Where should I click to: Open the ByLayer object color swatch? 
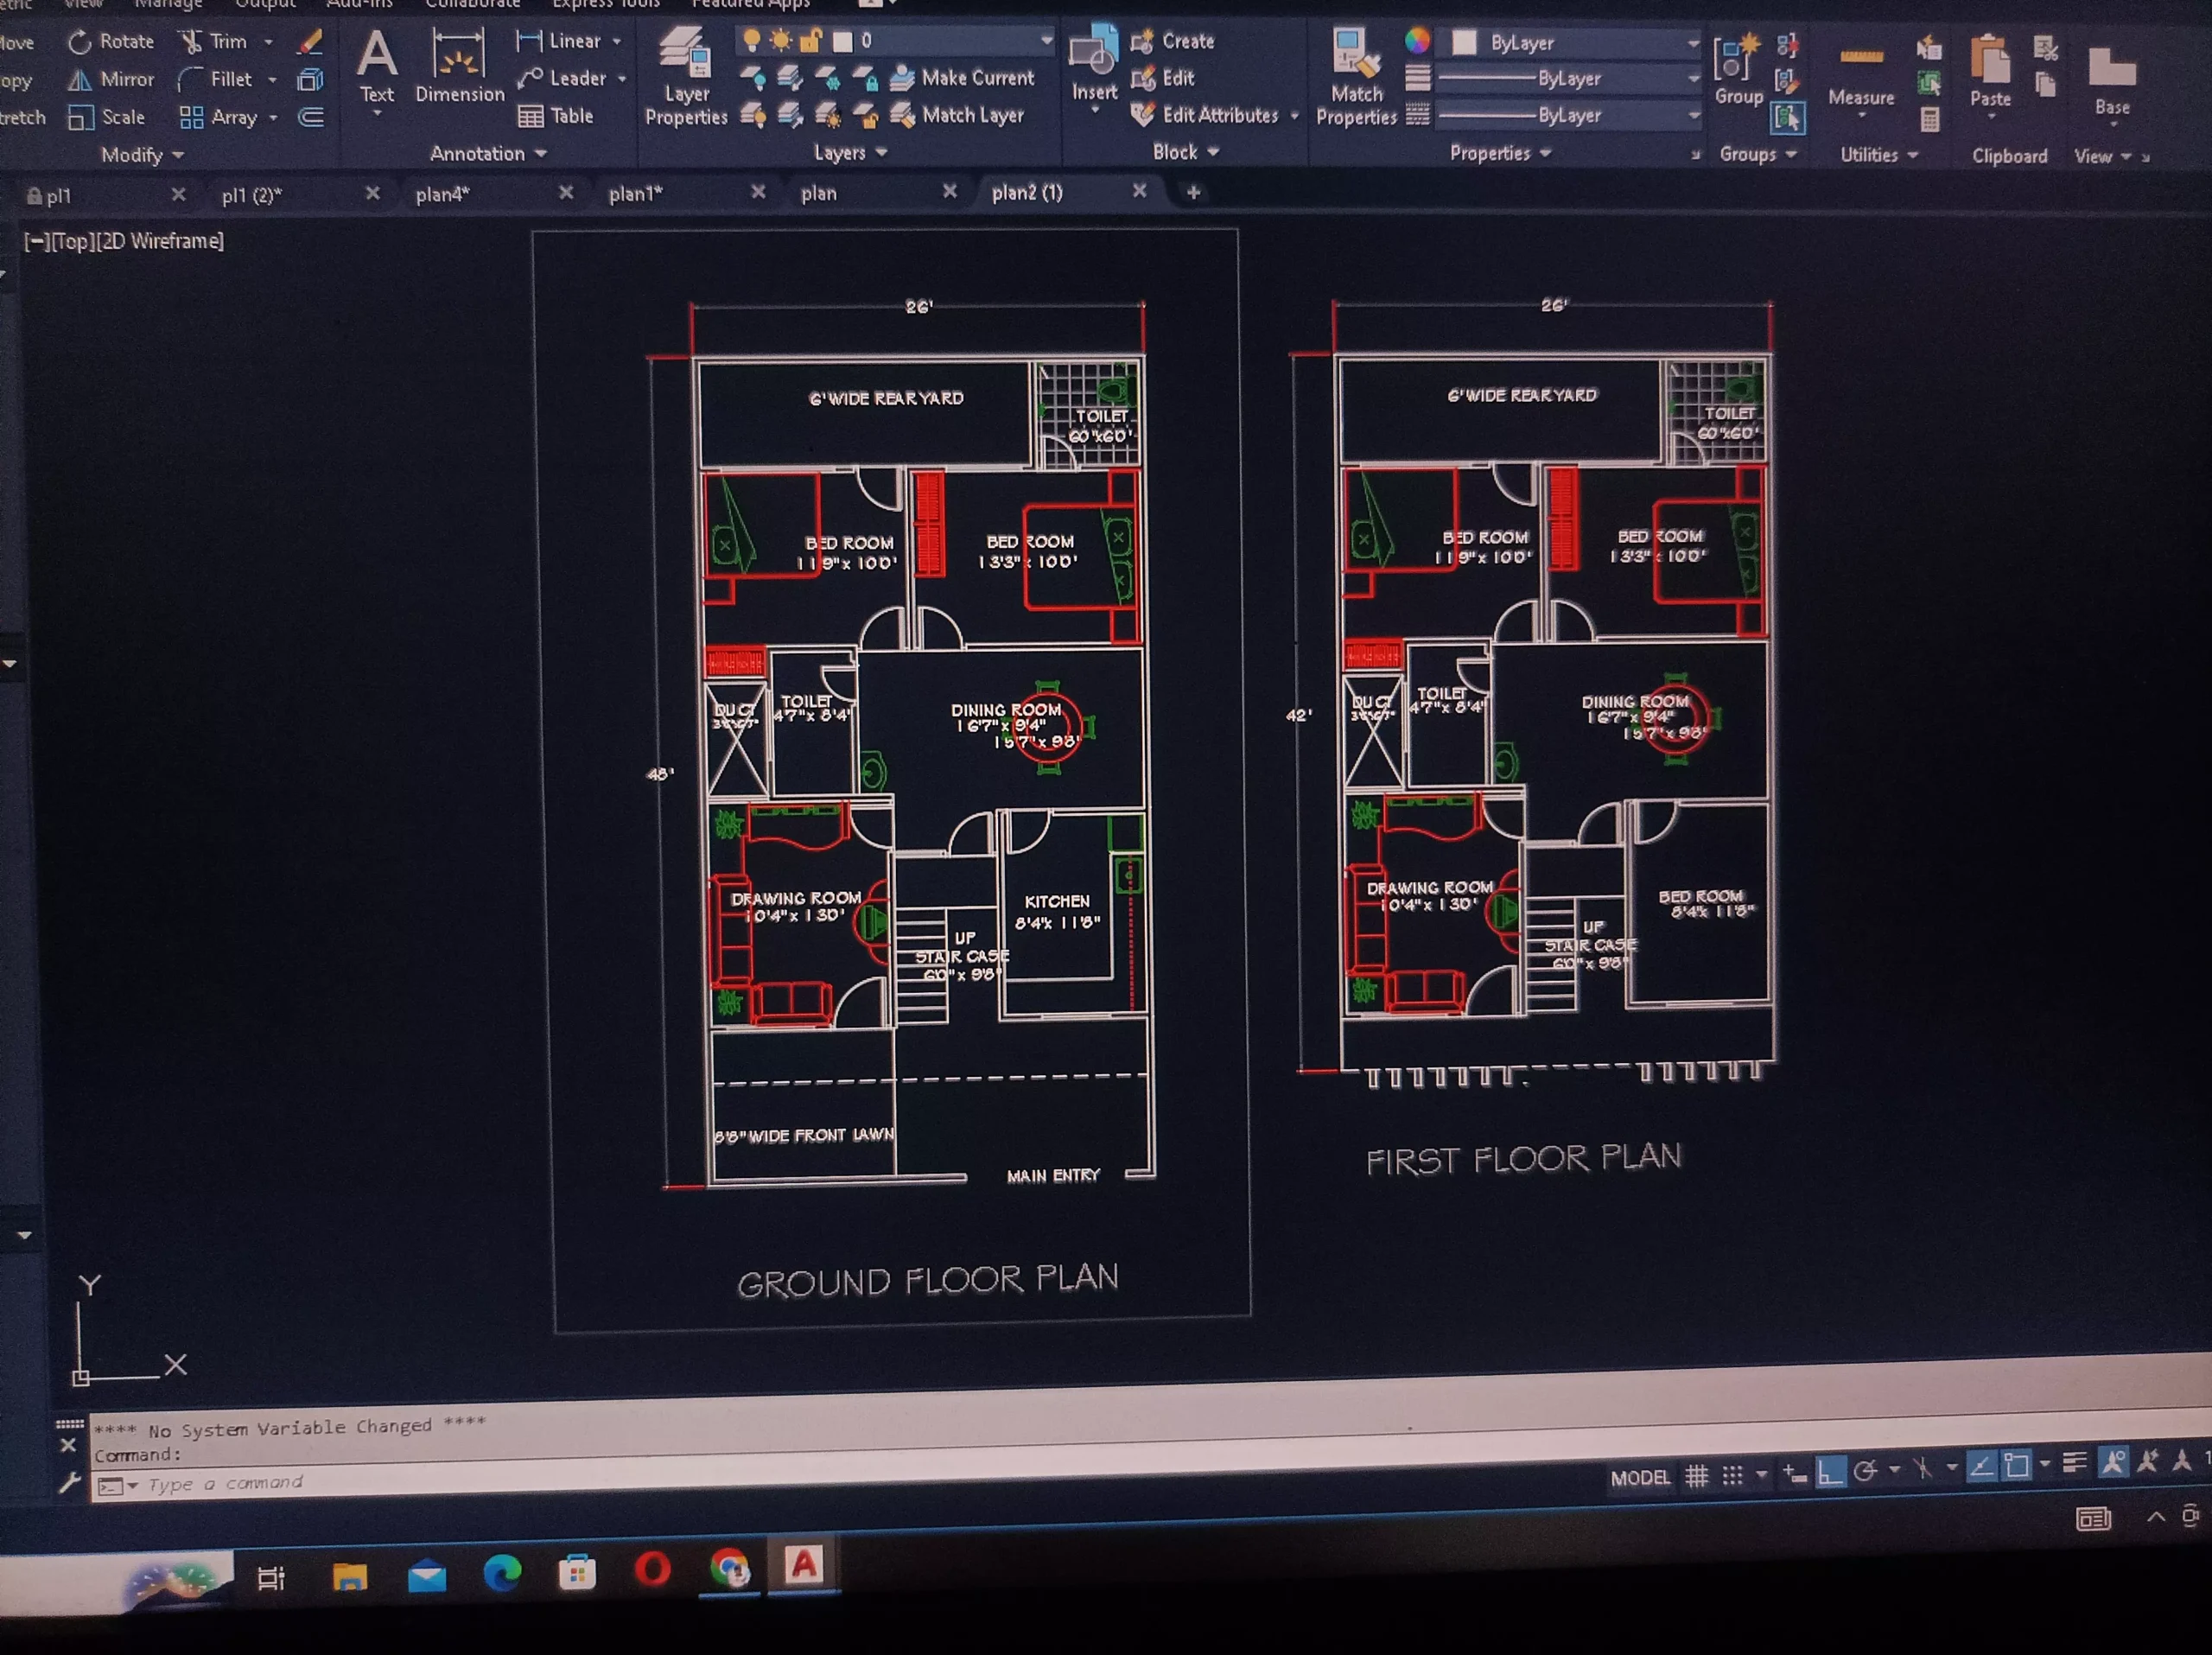(x=1464, y=42)
